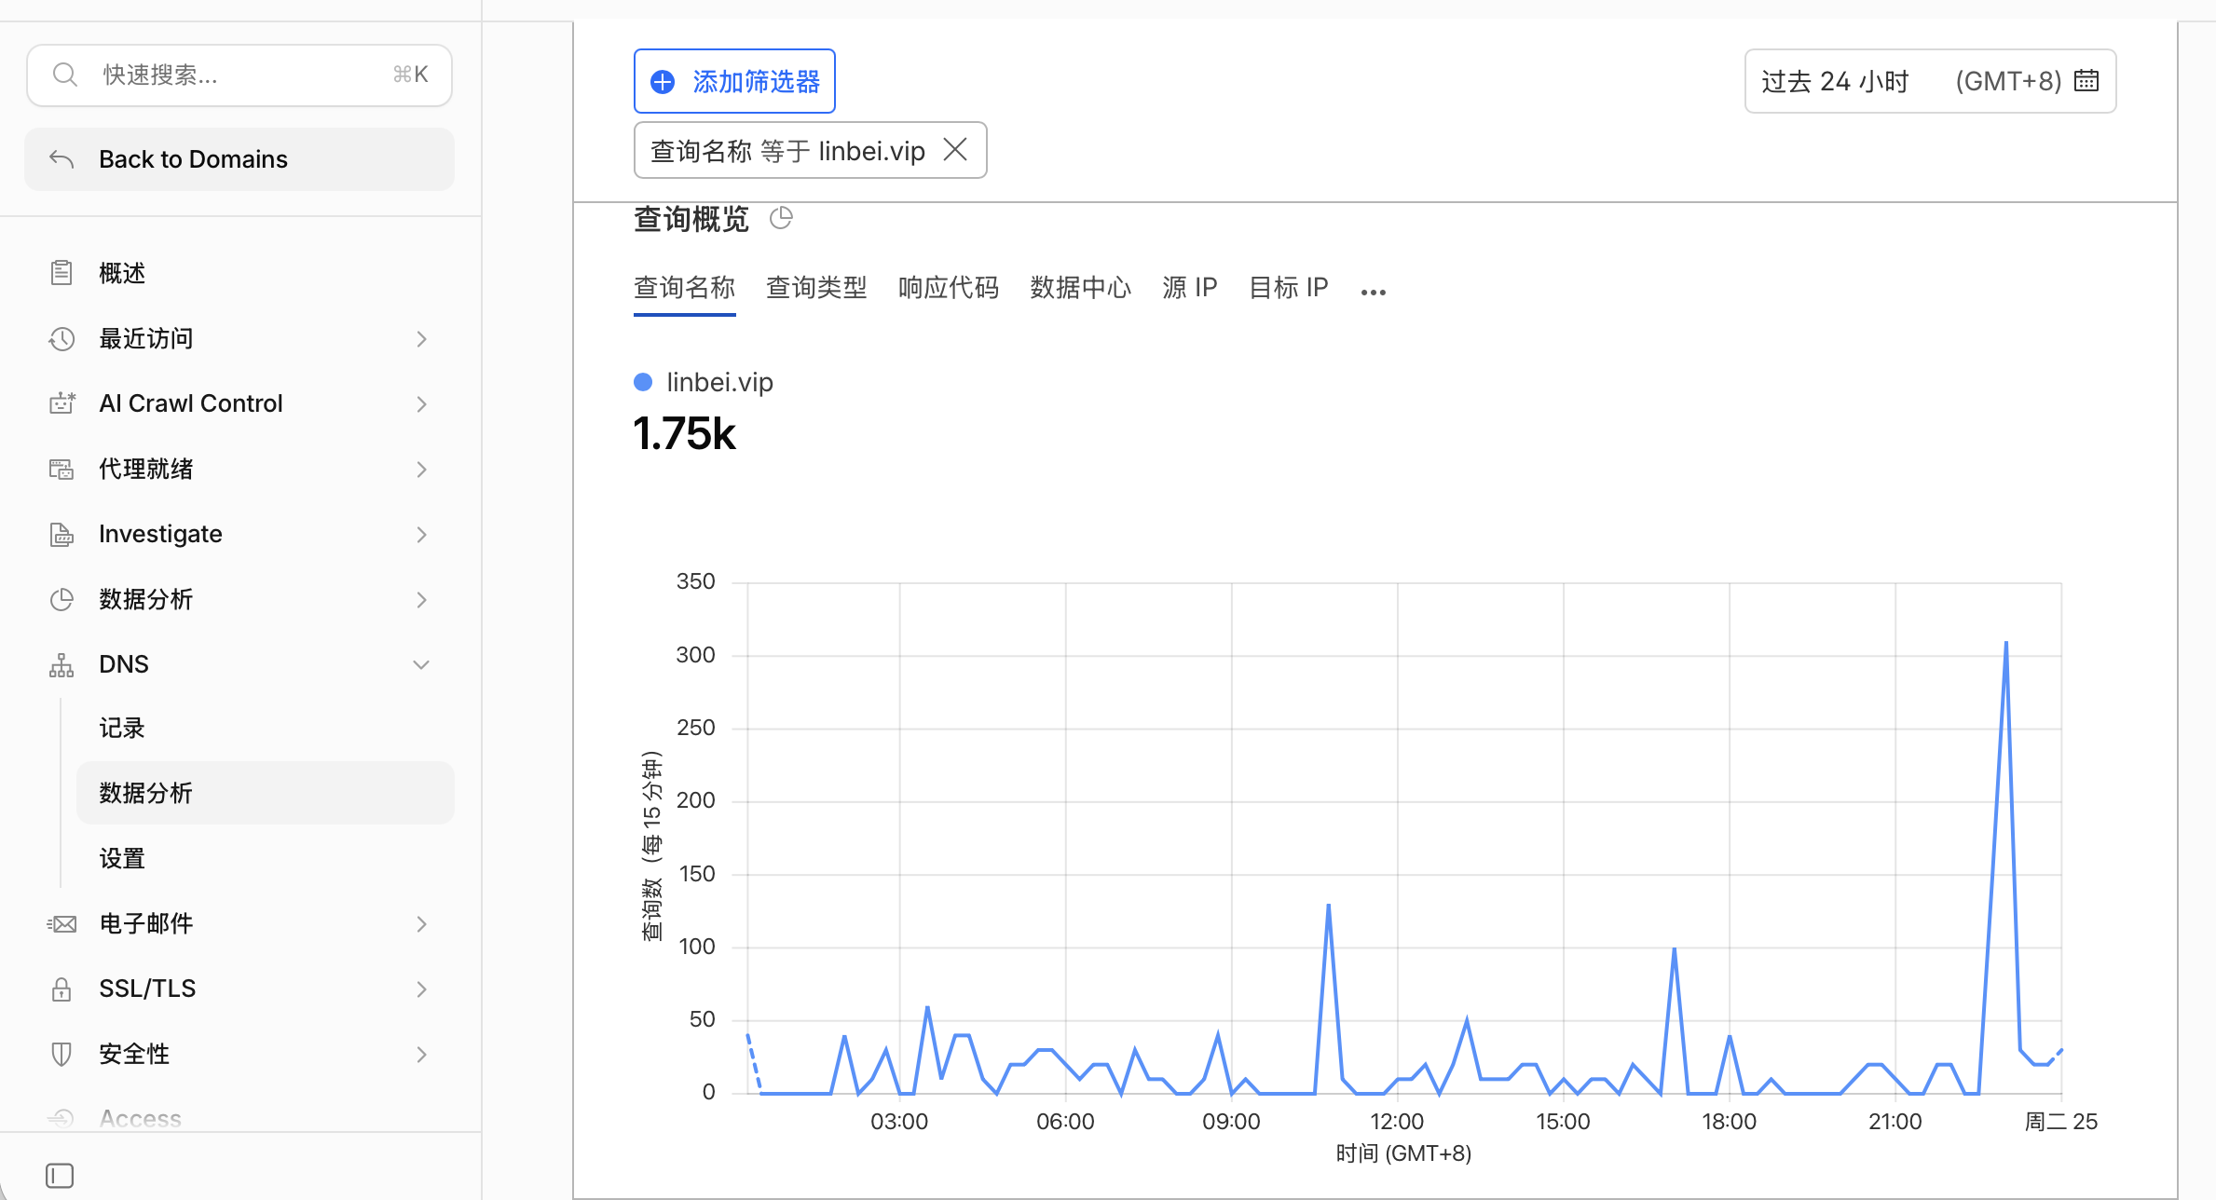
Task: Expand the 安全性 chevron
Action: [421, 1054]
